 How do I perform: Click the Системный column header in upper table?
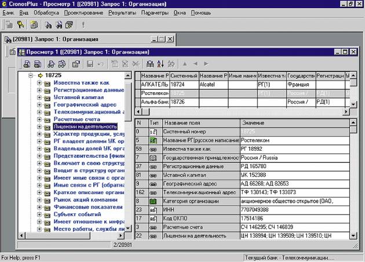[184, 76]
